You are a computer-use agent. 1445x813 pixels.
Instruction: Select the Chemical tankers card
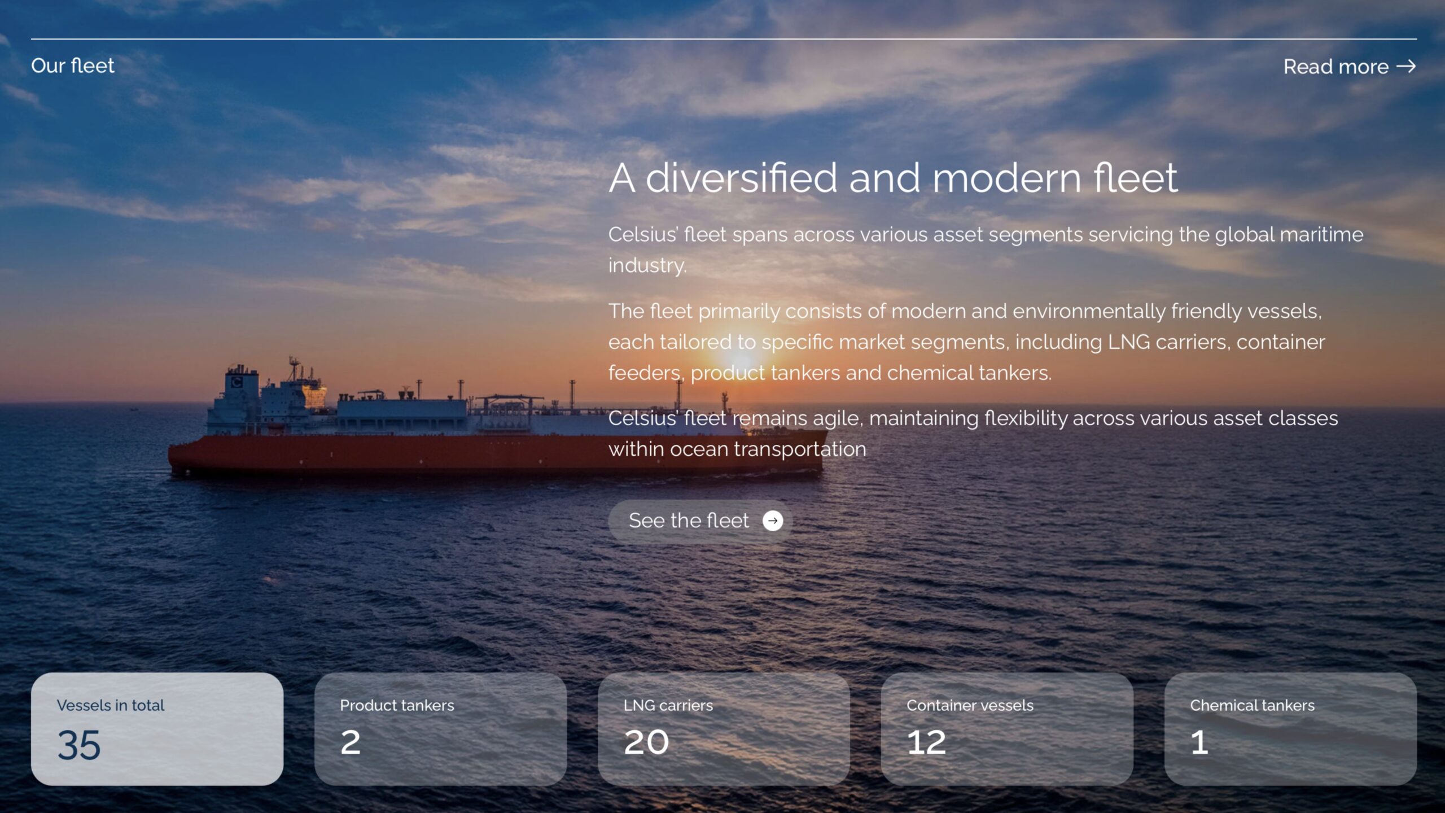click(1290, 729)
